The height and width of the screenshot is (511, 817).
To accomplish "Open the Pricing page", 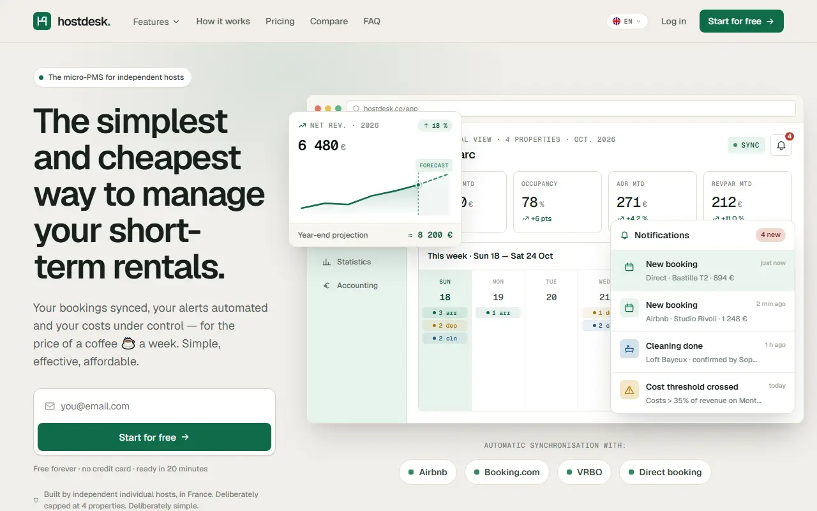I will 280,21.
